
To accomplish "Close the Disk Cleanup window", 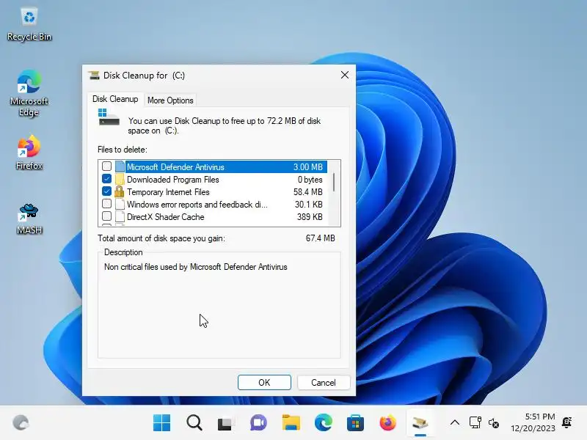I will [x=345, y=76].
